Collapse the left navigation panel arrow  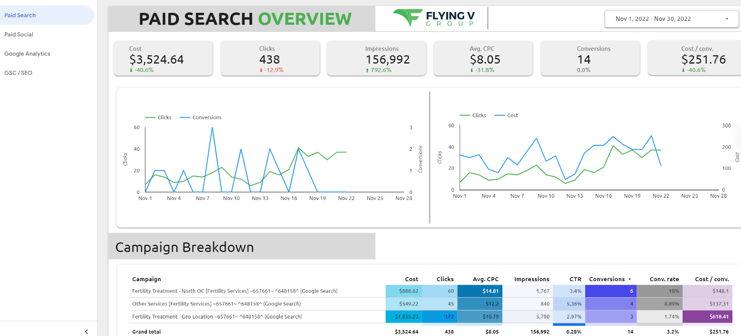coord(86,331)
